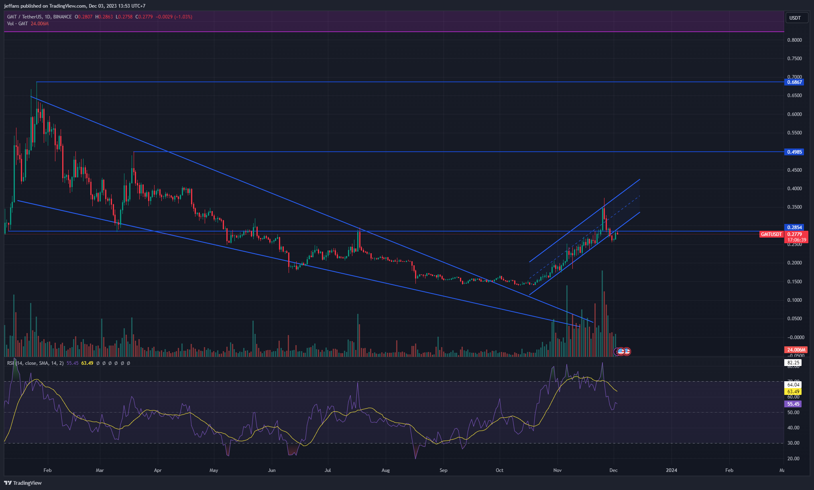This screenshot has height=490, width=814.
Task: Click the rightmost US flag event icon
Action: (x=627, y=352)
